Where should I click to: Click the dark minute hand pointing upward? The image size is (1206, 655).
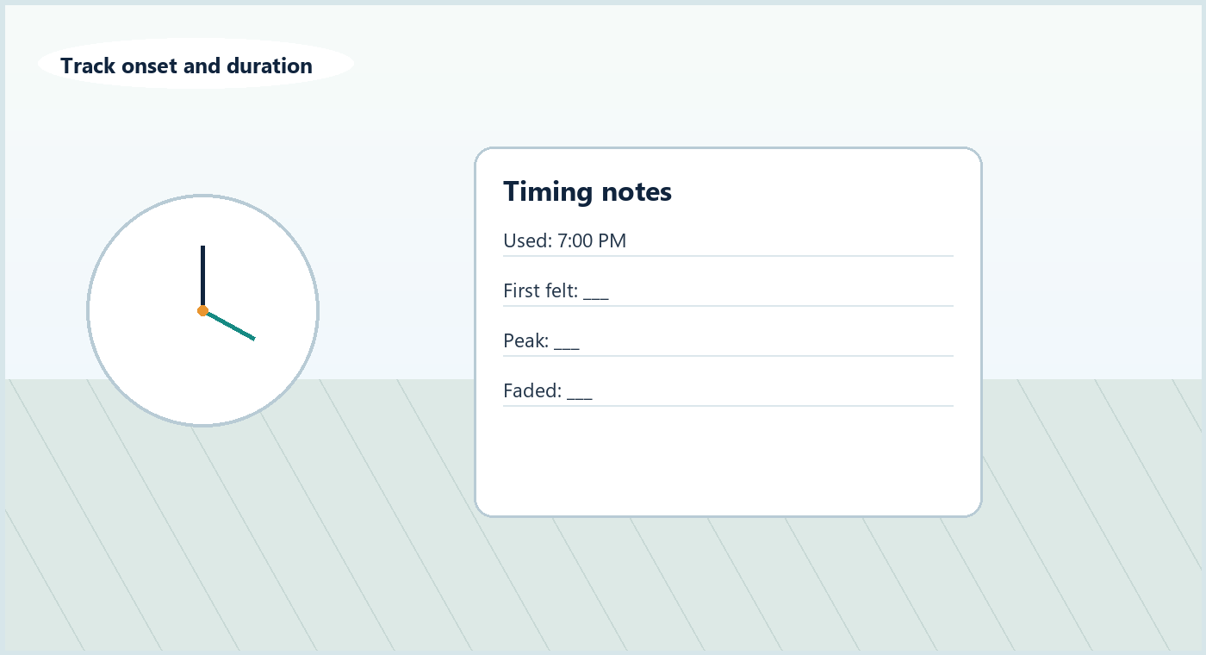tap(202, 278)
